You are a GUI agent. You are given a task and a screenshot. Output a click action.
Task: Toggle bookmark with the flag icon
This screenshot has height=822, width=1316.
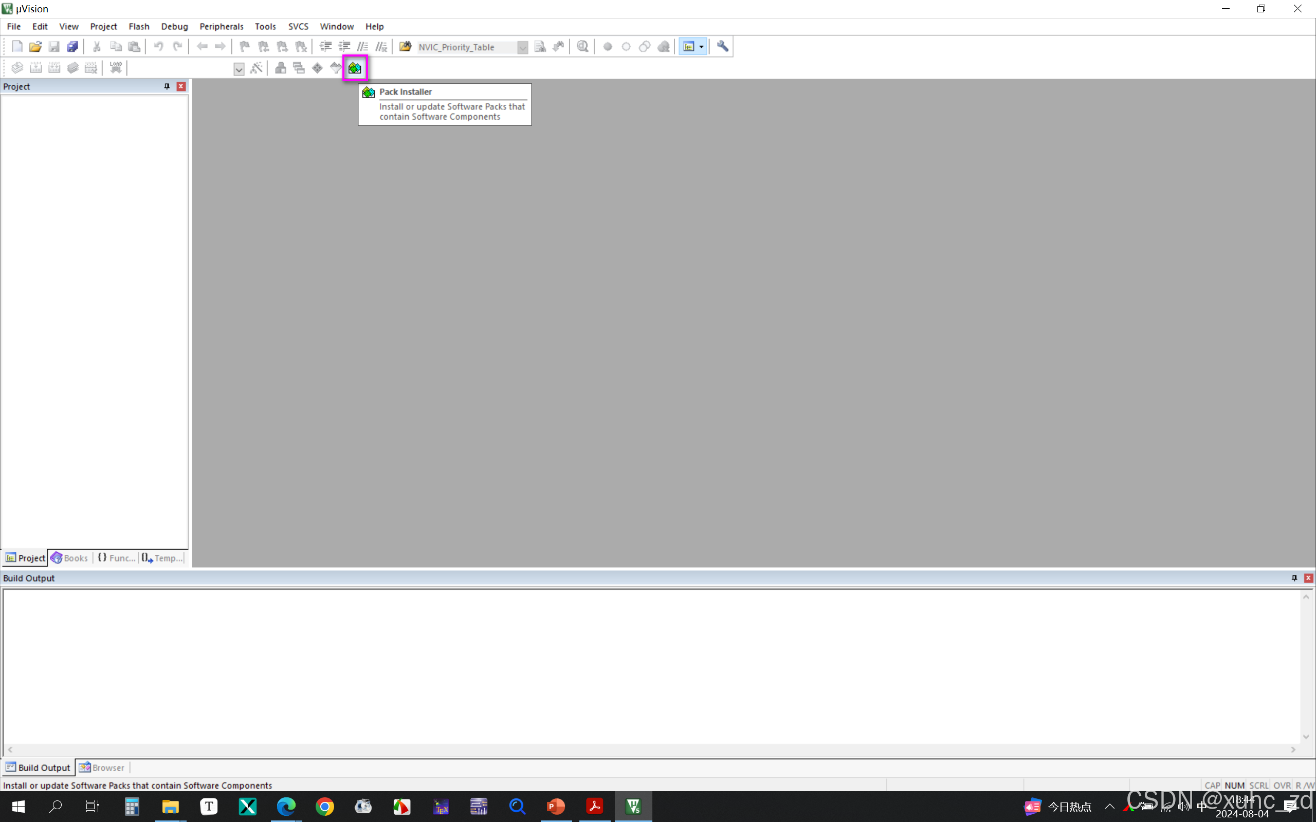point(245,47)
